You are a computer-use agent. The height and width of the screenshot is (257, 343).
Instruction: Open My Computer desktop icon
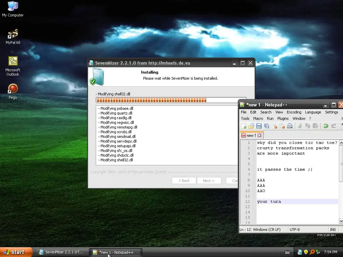[13, 9]
